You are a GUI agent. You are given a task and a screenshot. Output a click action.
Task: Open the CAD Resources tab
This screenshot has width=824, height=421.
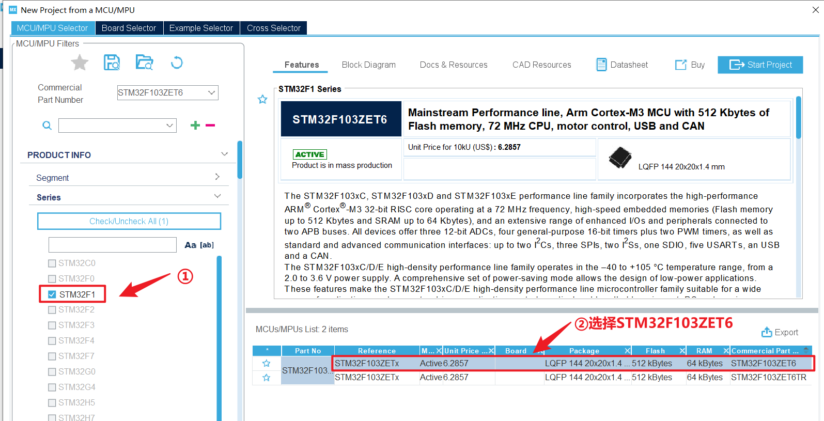[x=541, y=65]
